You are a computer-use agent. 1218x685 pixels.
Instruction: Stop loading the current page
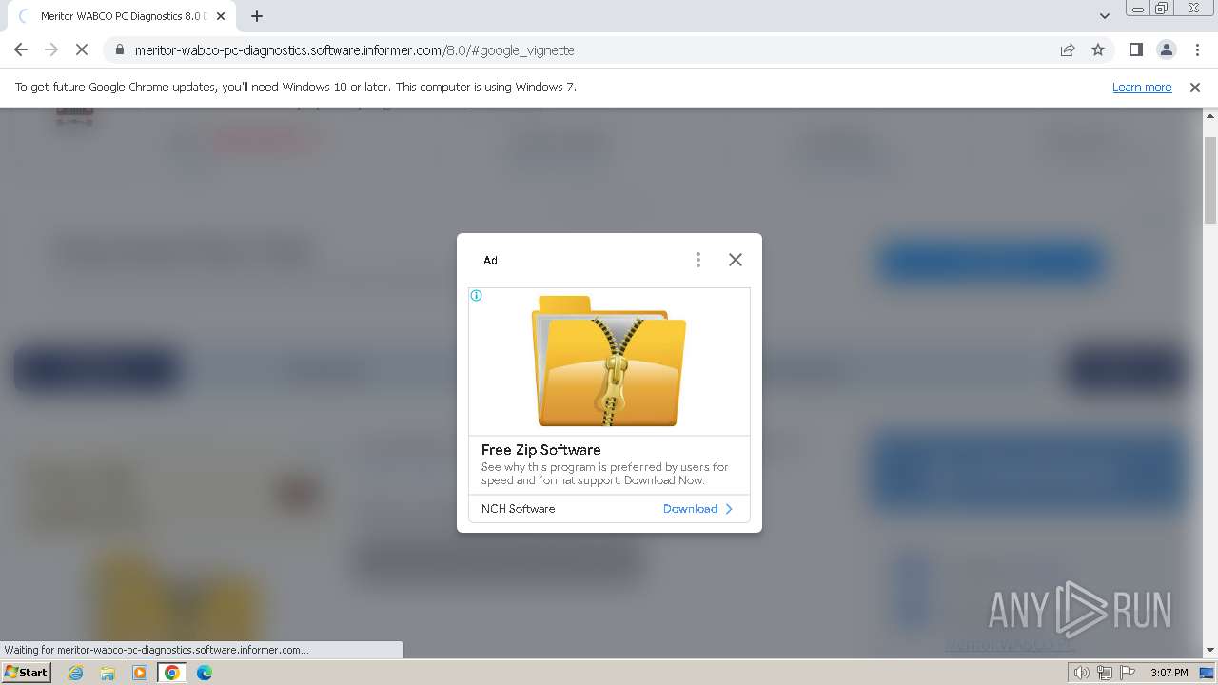pyautogui.click(x=82, y=50)
